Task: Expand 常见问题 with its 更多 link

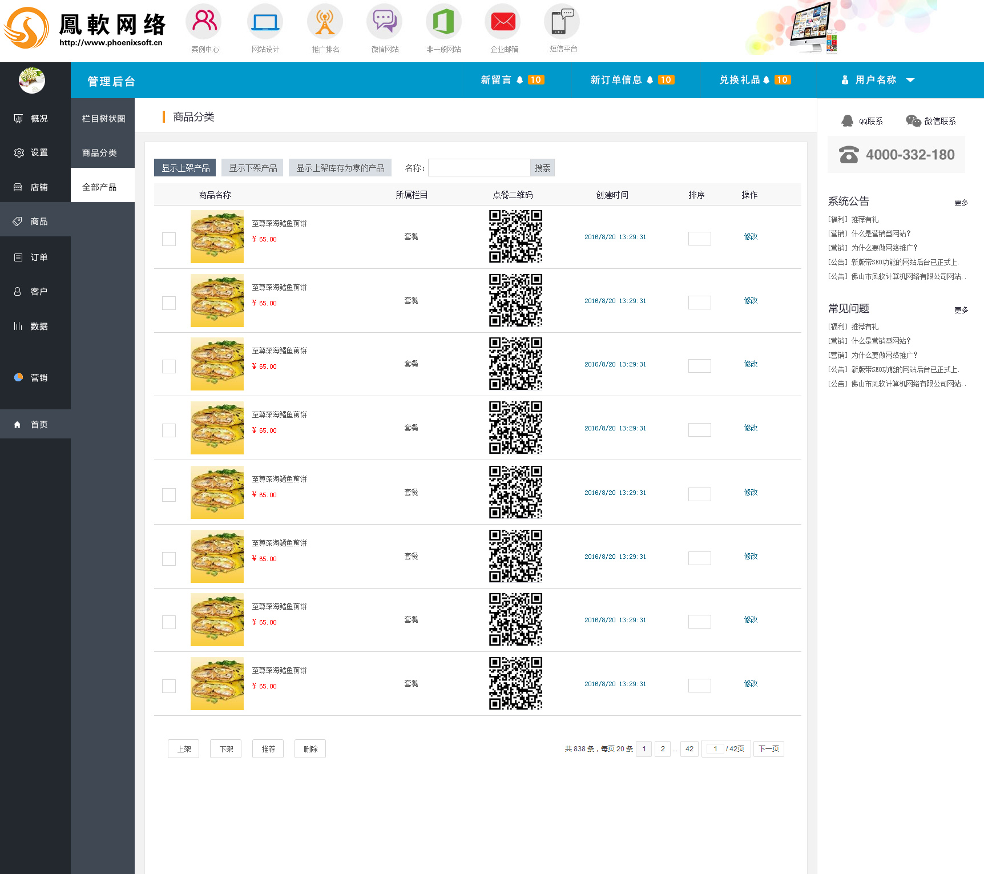Action: (x=961, y=310)
